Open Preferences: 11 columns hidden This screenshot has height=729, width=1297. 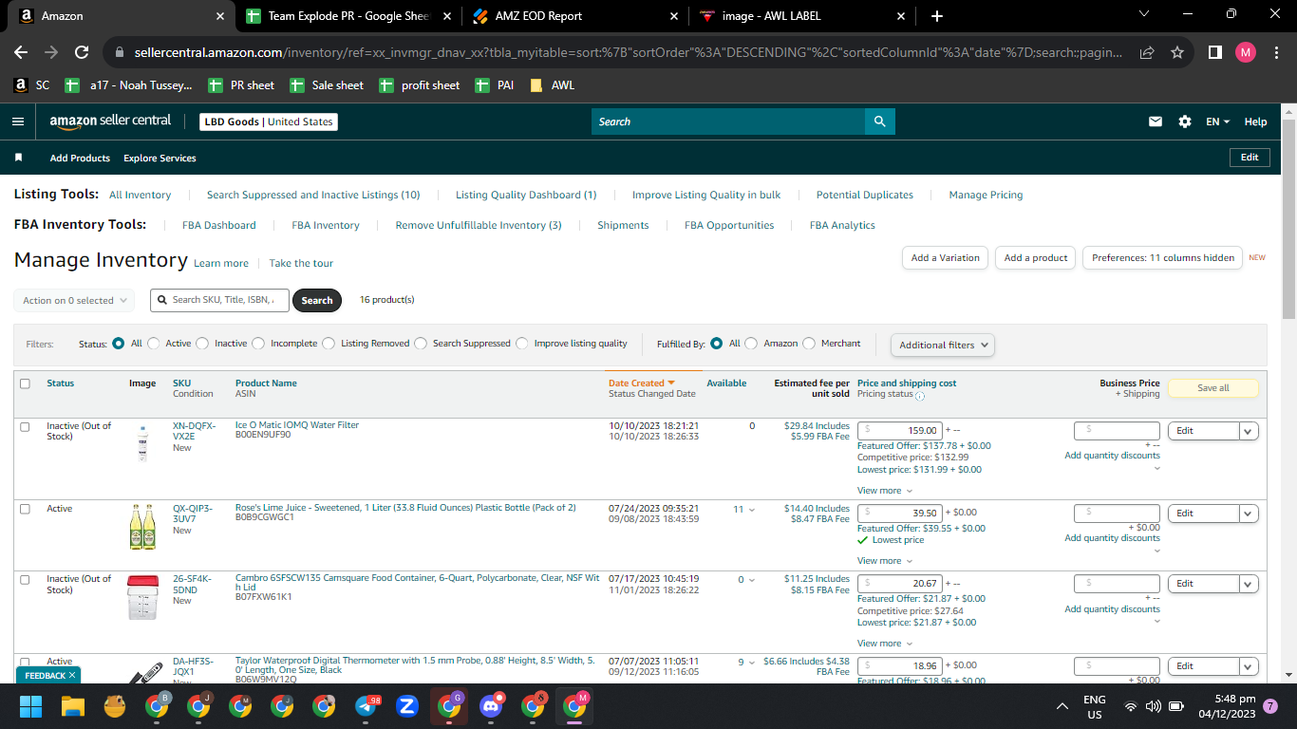click(x=1162, y=258)
